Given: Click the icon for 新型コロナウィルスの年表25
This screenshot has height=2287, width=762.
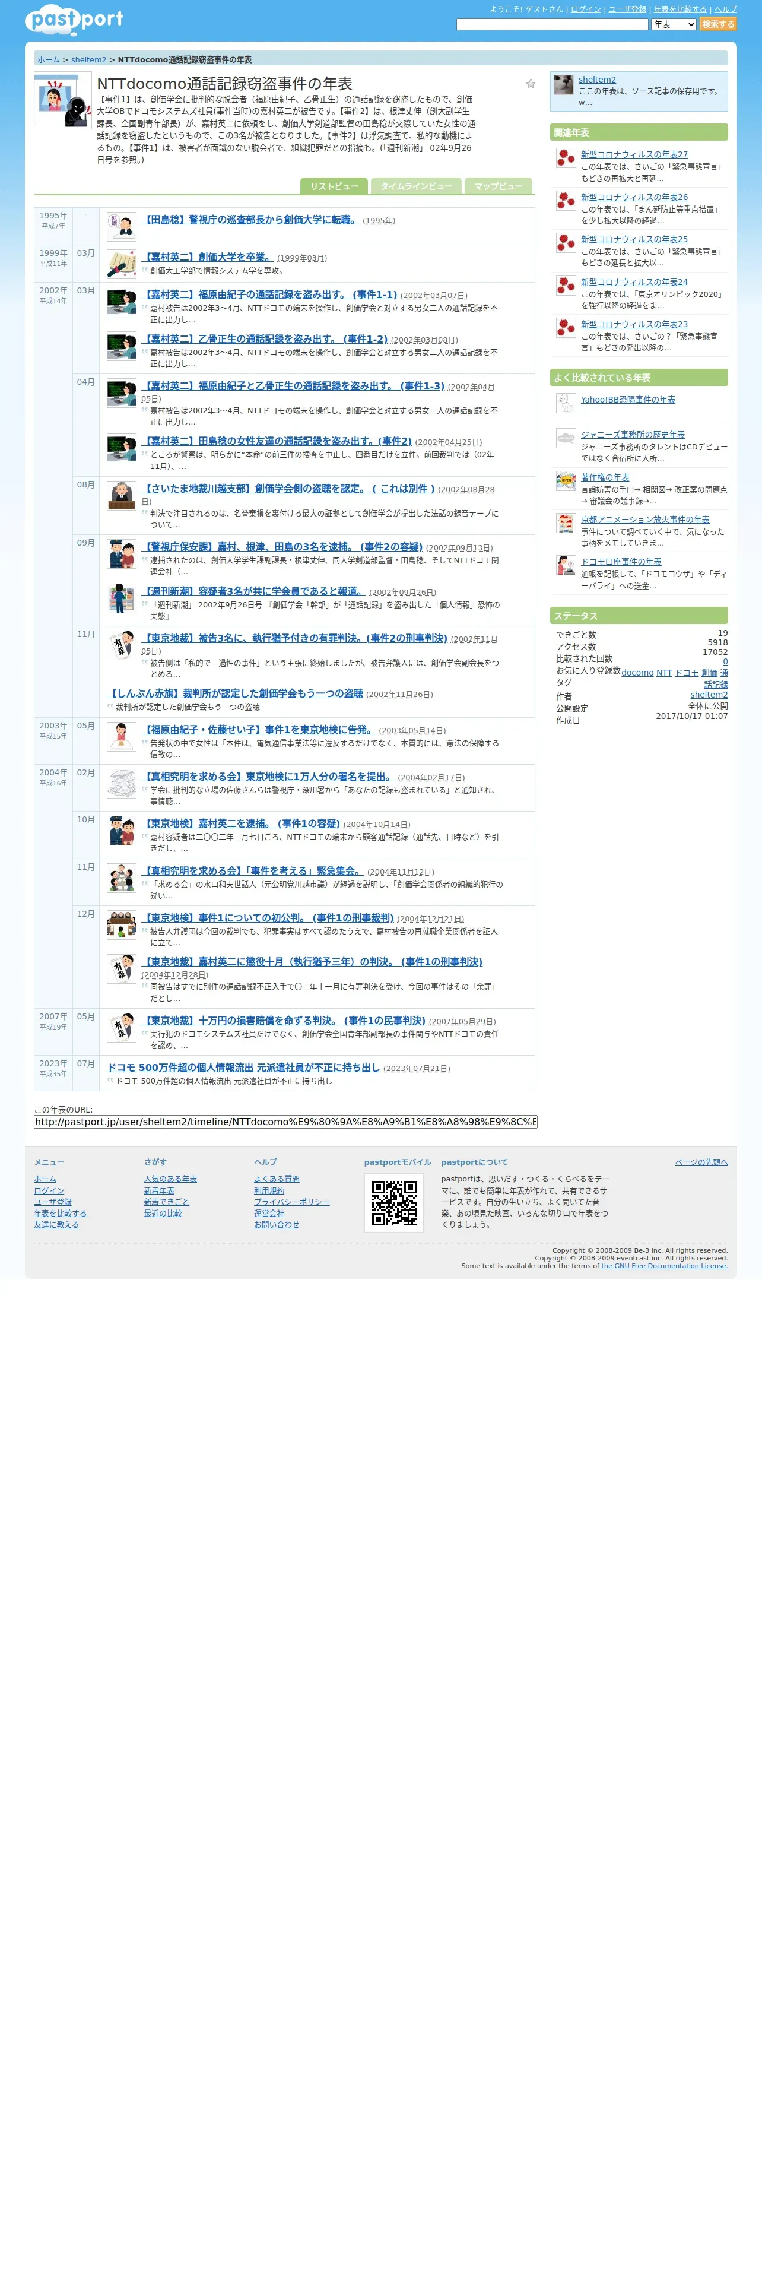Looking at the screenshot, I should 566,242.
